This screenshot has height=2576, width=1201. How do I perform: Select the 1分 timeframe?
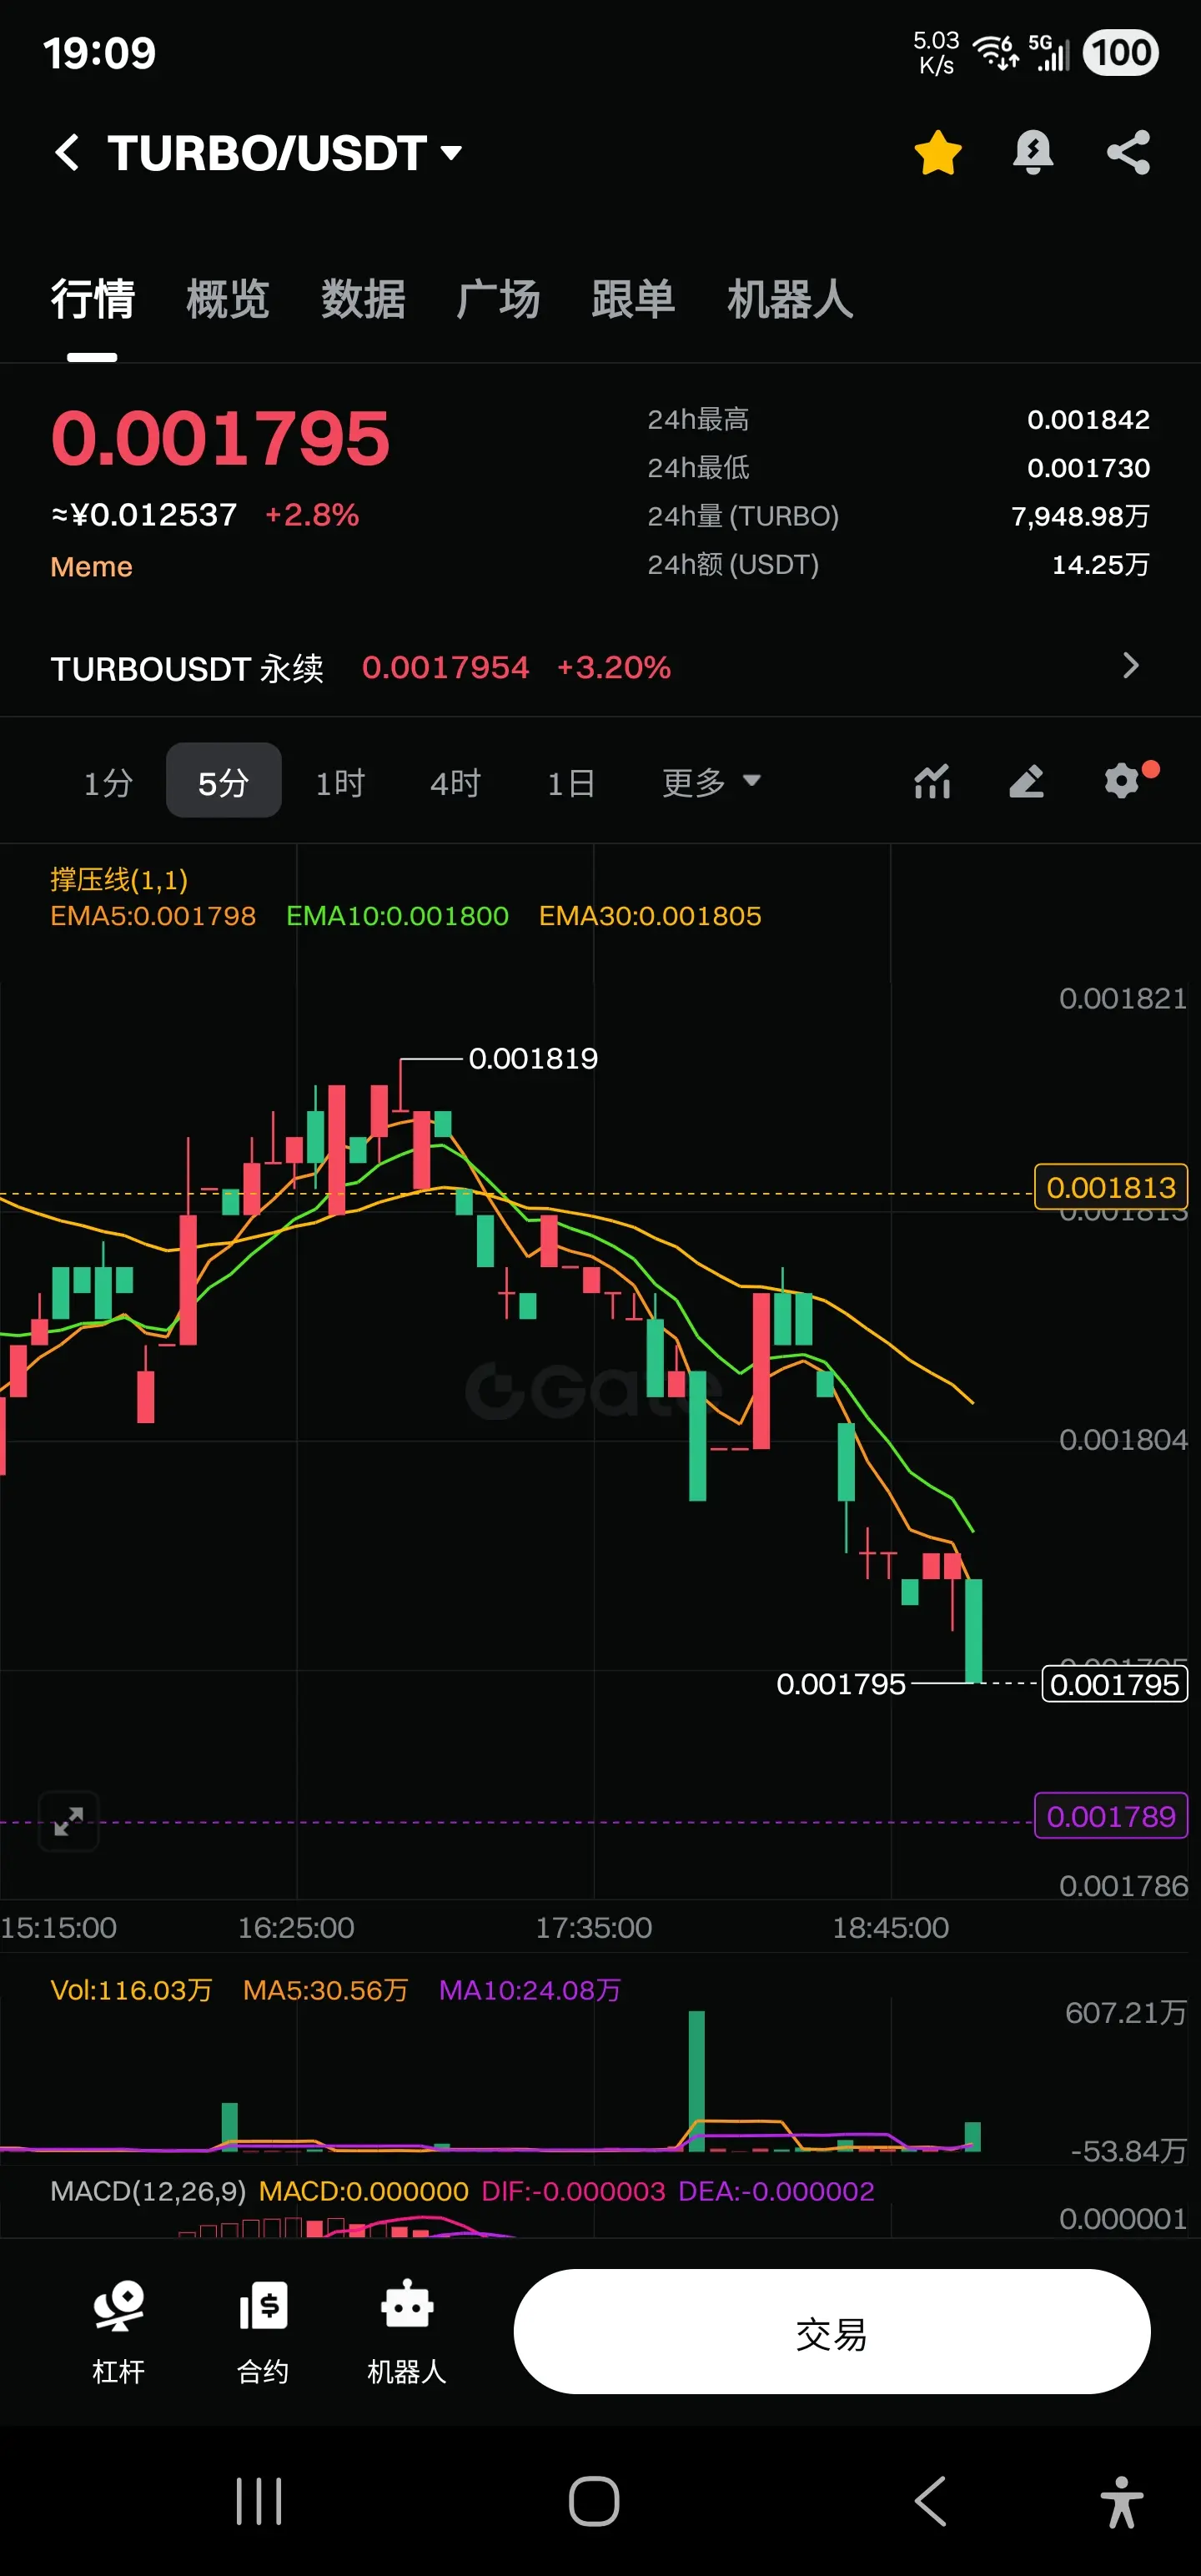108,782
